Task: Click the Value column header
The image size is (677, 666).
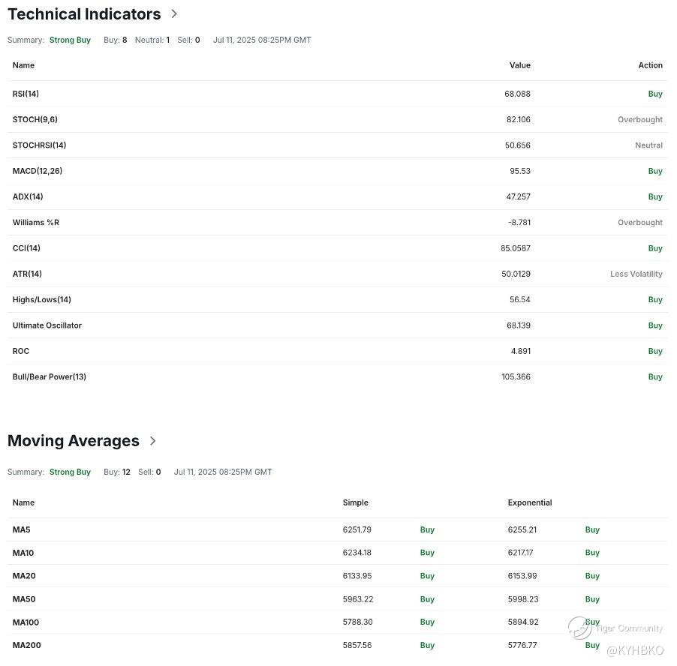Action: pyautogui.click(x=519, y=65)
